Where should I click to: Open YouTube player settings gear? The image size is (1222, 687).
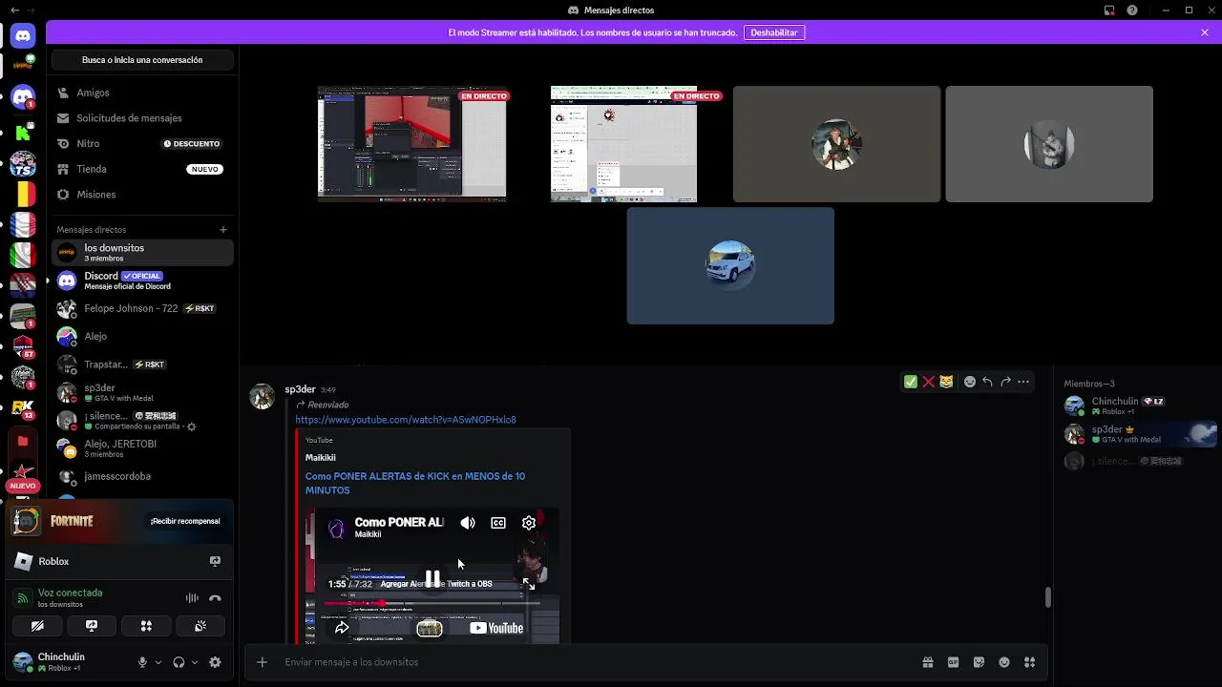pos(529,523)
